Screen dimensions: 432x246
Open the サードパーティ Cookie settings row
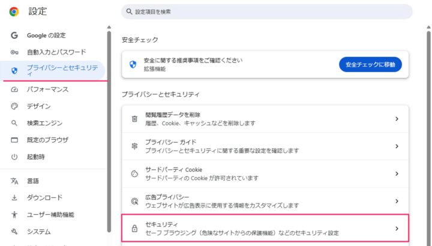(264, 173)
